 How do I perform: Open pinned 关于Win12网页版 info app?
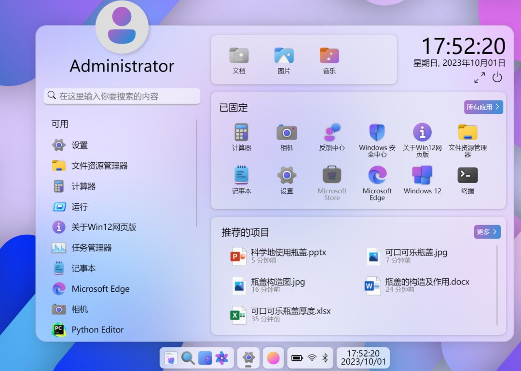[x=422, y=141]
